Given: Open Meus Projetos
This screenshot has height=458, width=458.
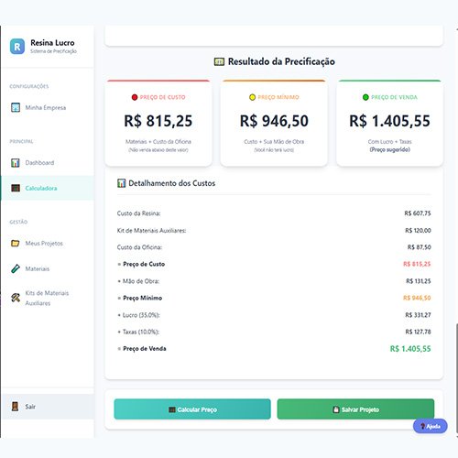Looking at the screenshot, I should tap(48, 244).
